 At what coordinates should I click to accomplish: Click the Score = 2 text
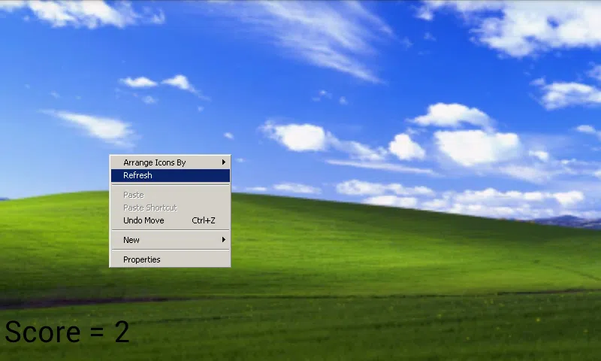click(67, 332)
